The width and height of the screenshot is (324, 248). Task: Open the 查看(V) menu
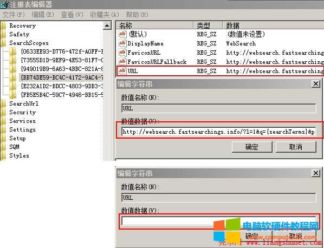click(72, 15)
